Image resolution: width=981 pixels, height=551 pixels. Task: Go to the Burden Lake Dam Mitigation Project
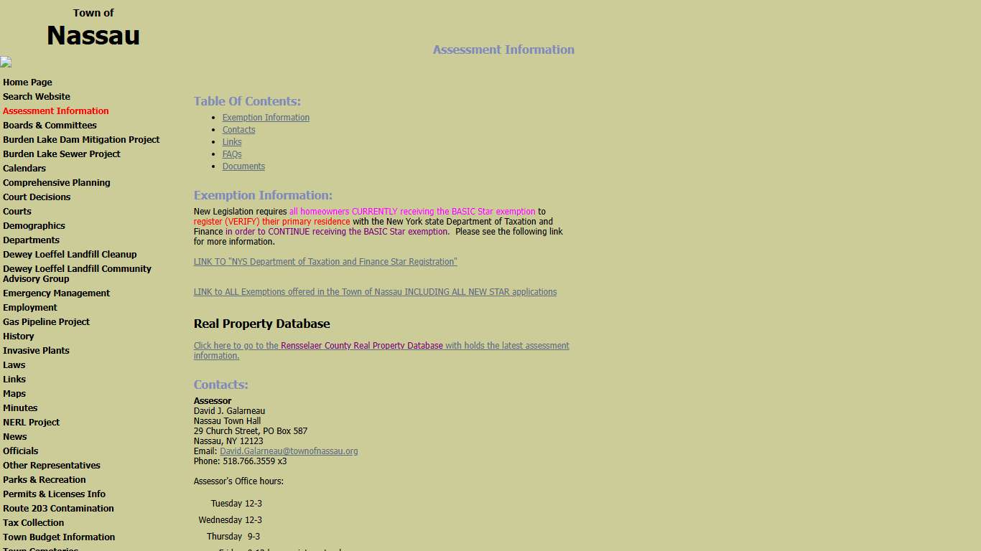[81, 139]
